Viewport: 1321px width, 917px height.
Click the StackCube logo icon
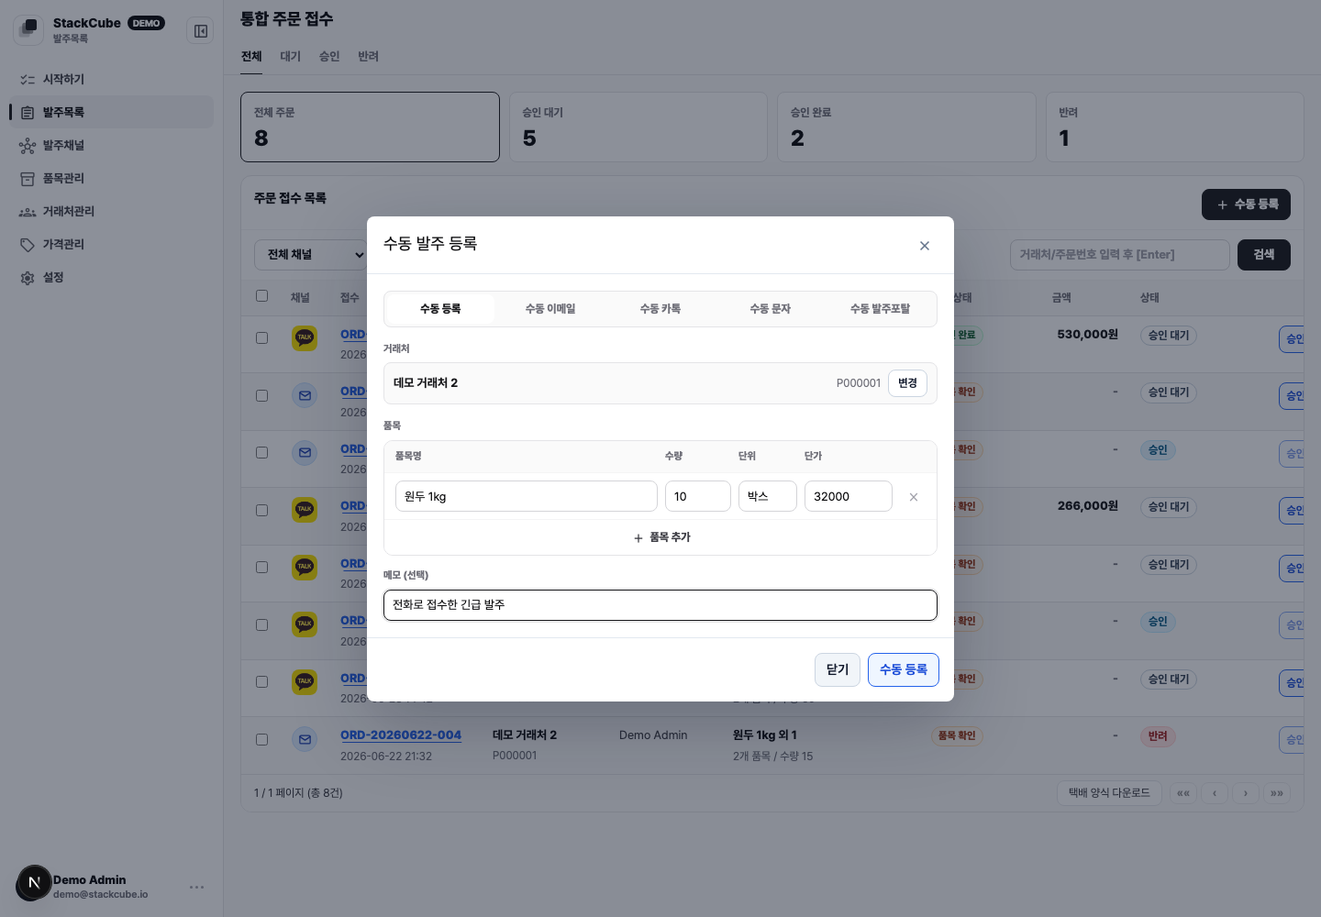pos(28,29)
